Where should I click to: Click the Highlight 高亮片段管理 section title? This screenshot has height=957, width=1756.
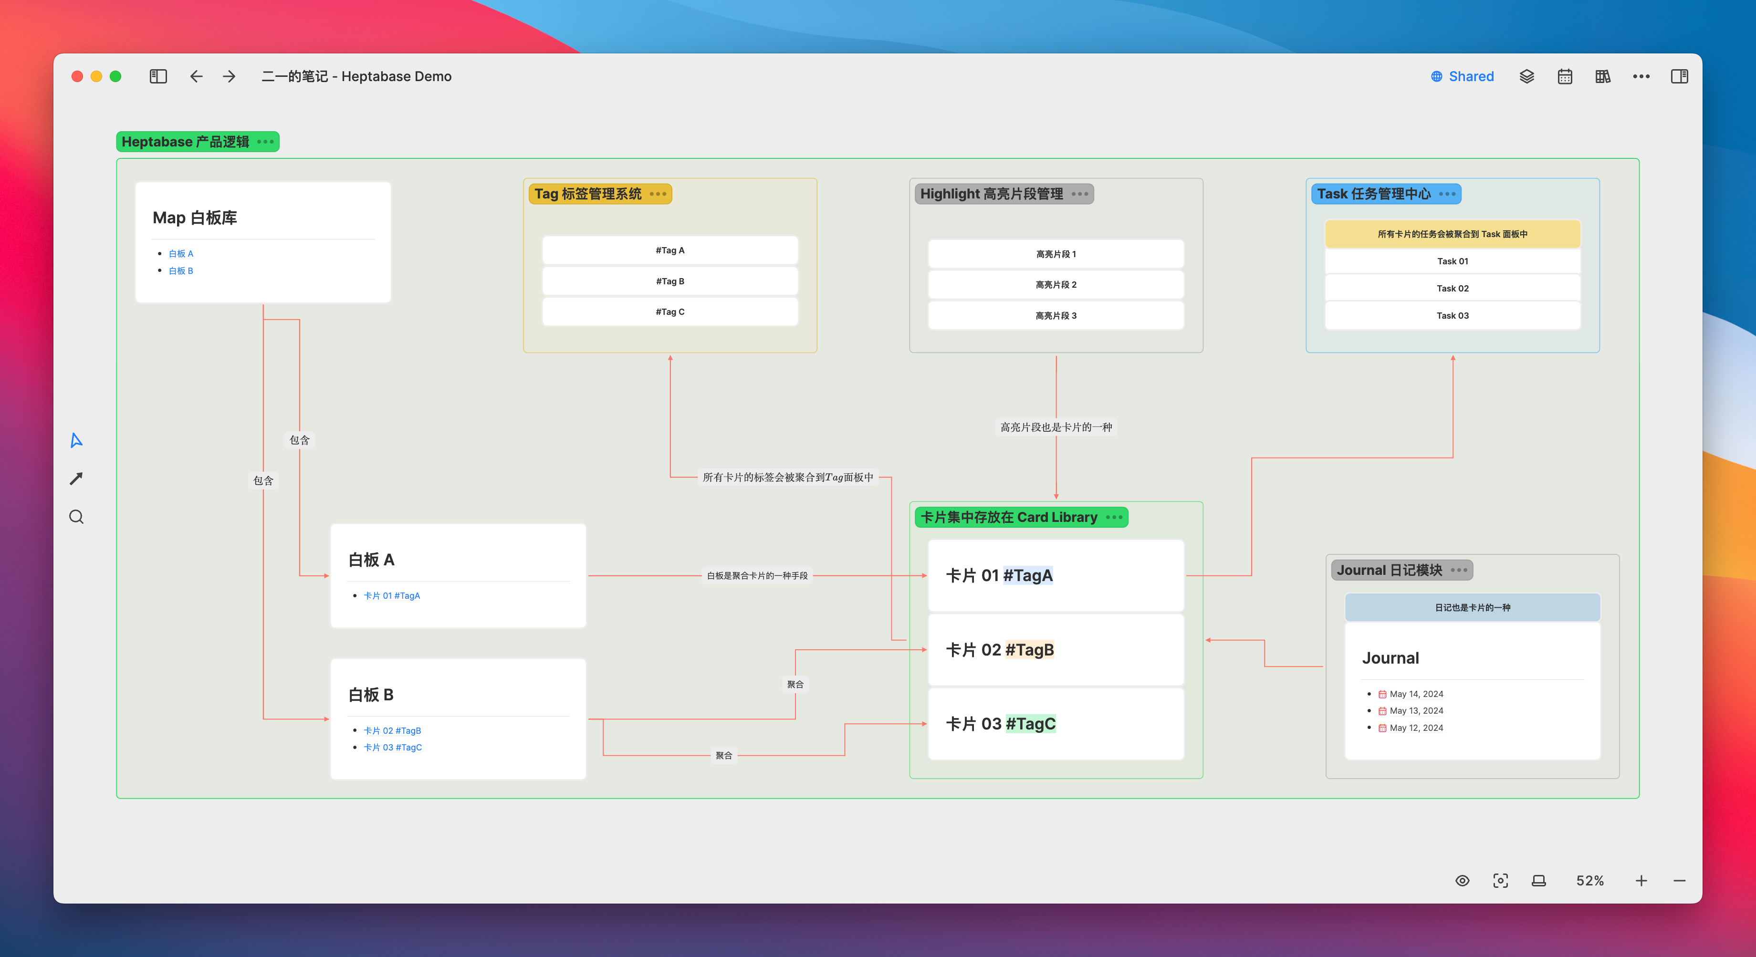pyautogui.click(x=992, y=194)
